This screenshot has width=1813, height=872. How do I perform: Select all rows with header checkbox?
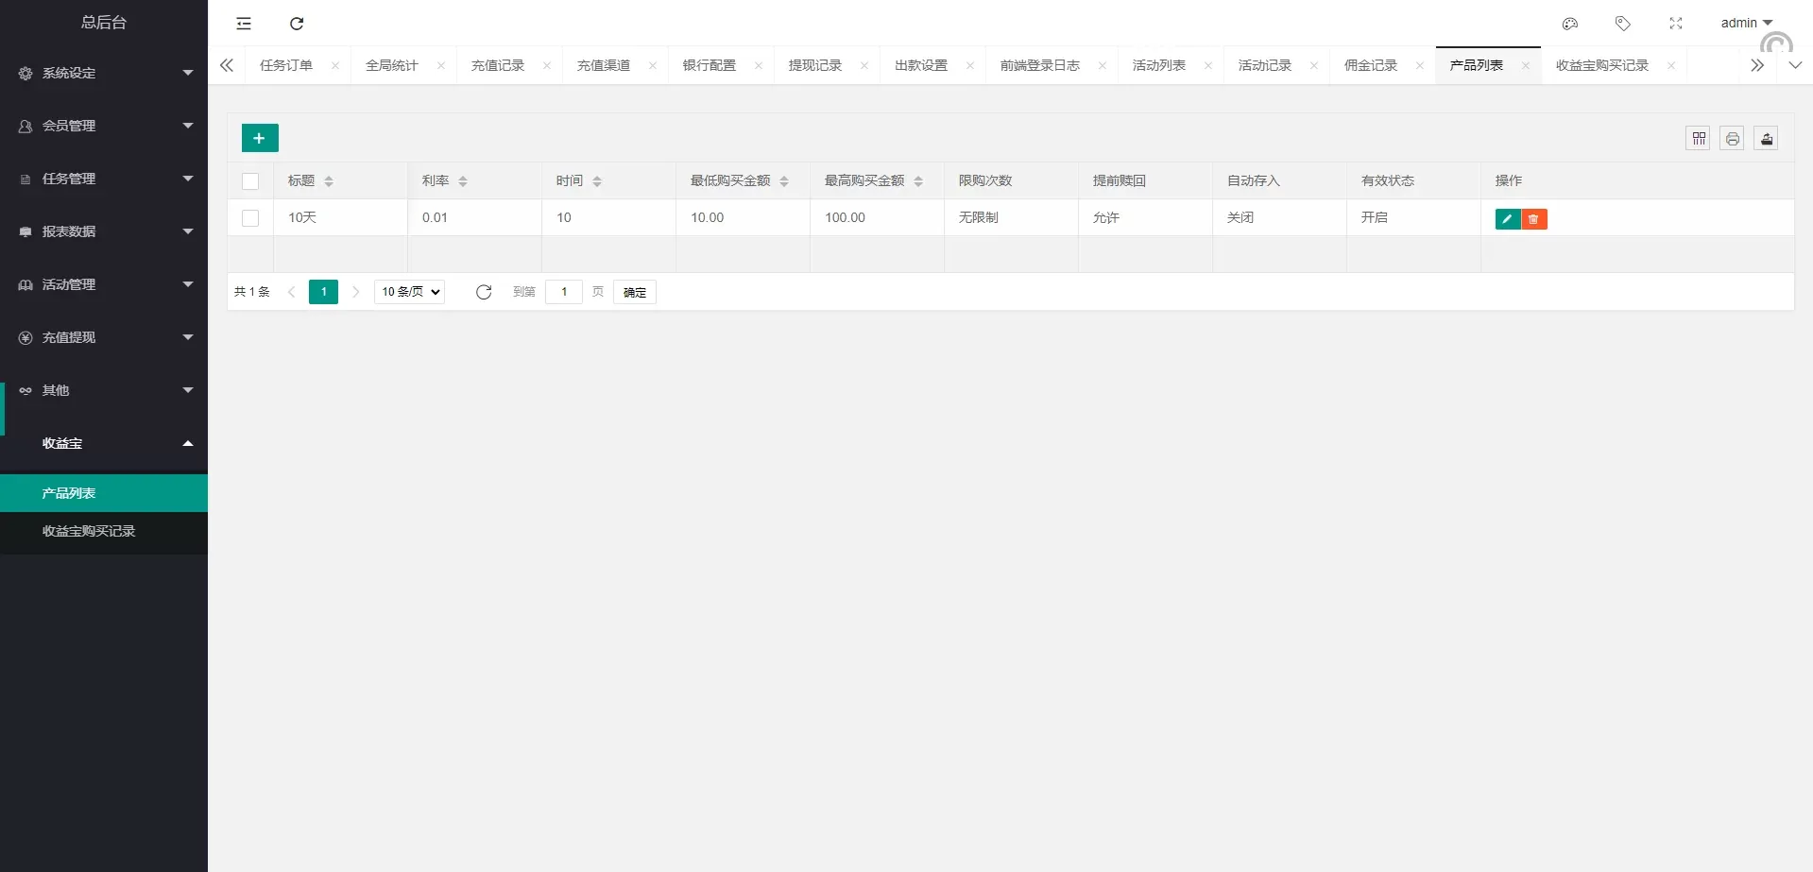250,181
